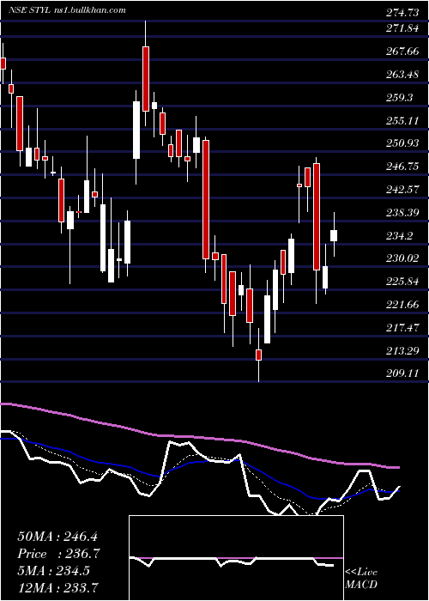429x601 pixels.
Task: Click the 213.29 price axis label
Action: coord(402,350)
